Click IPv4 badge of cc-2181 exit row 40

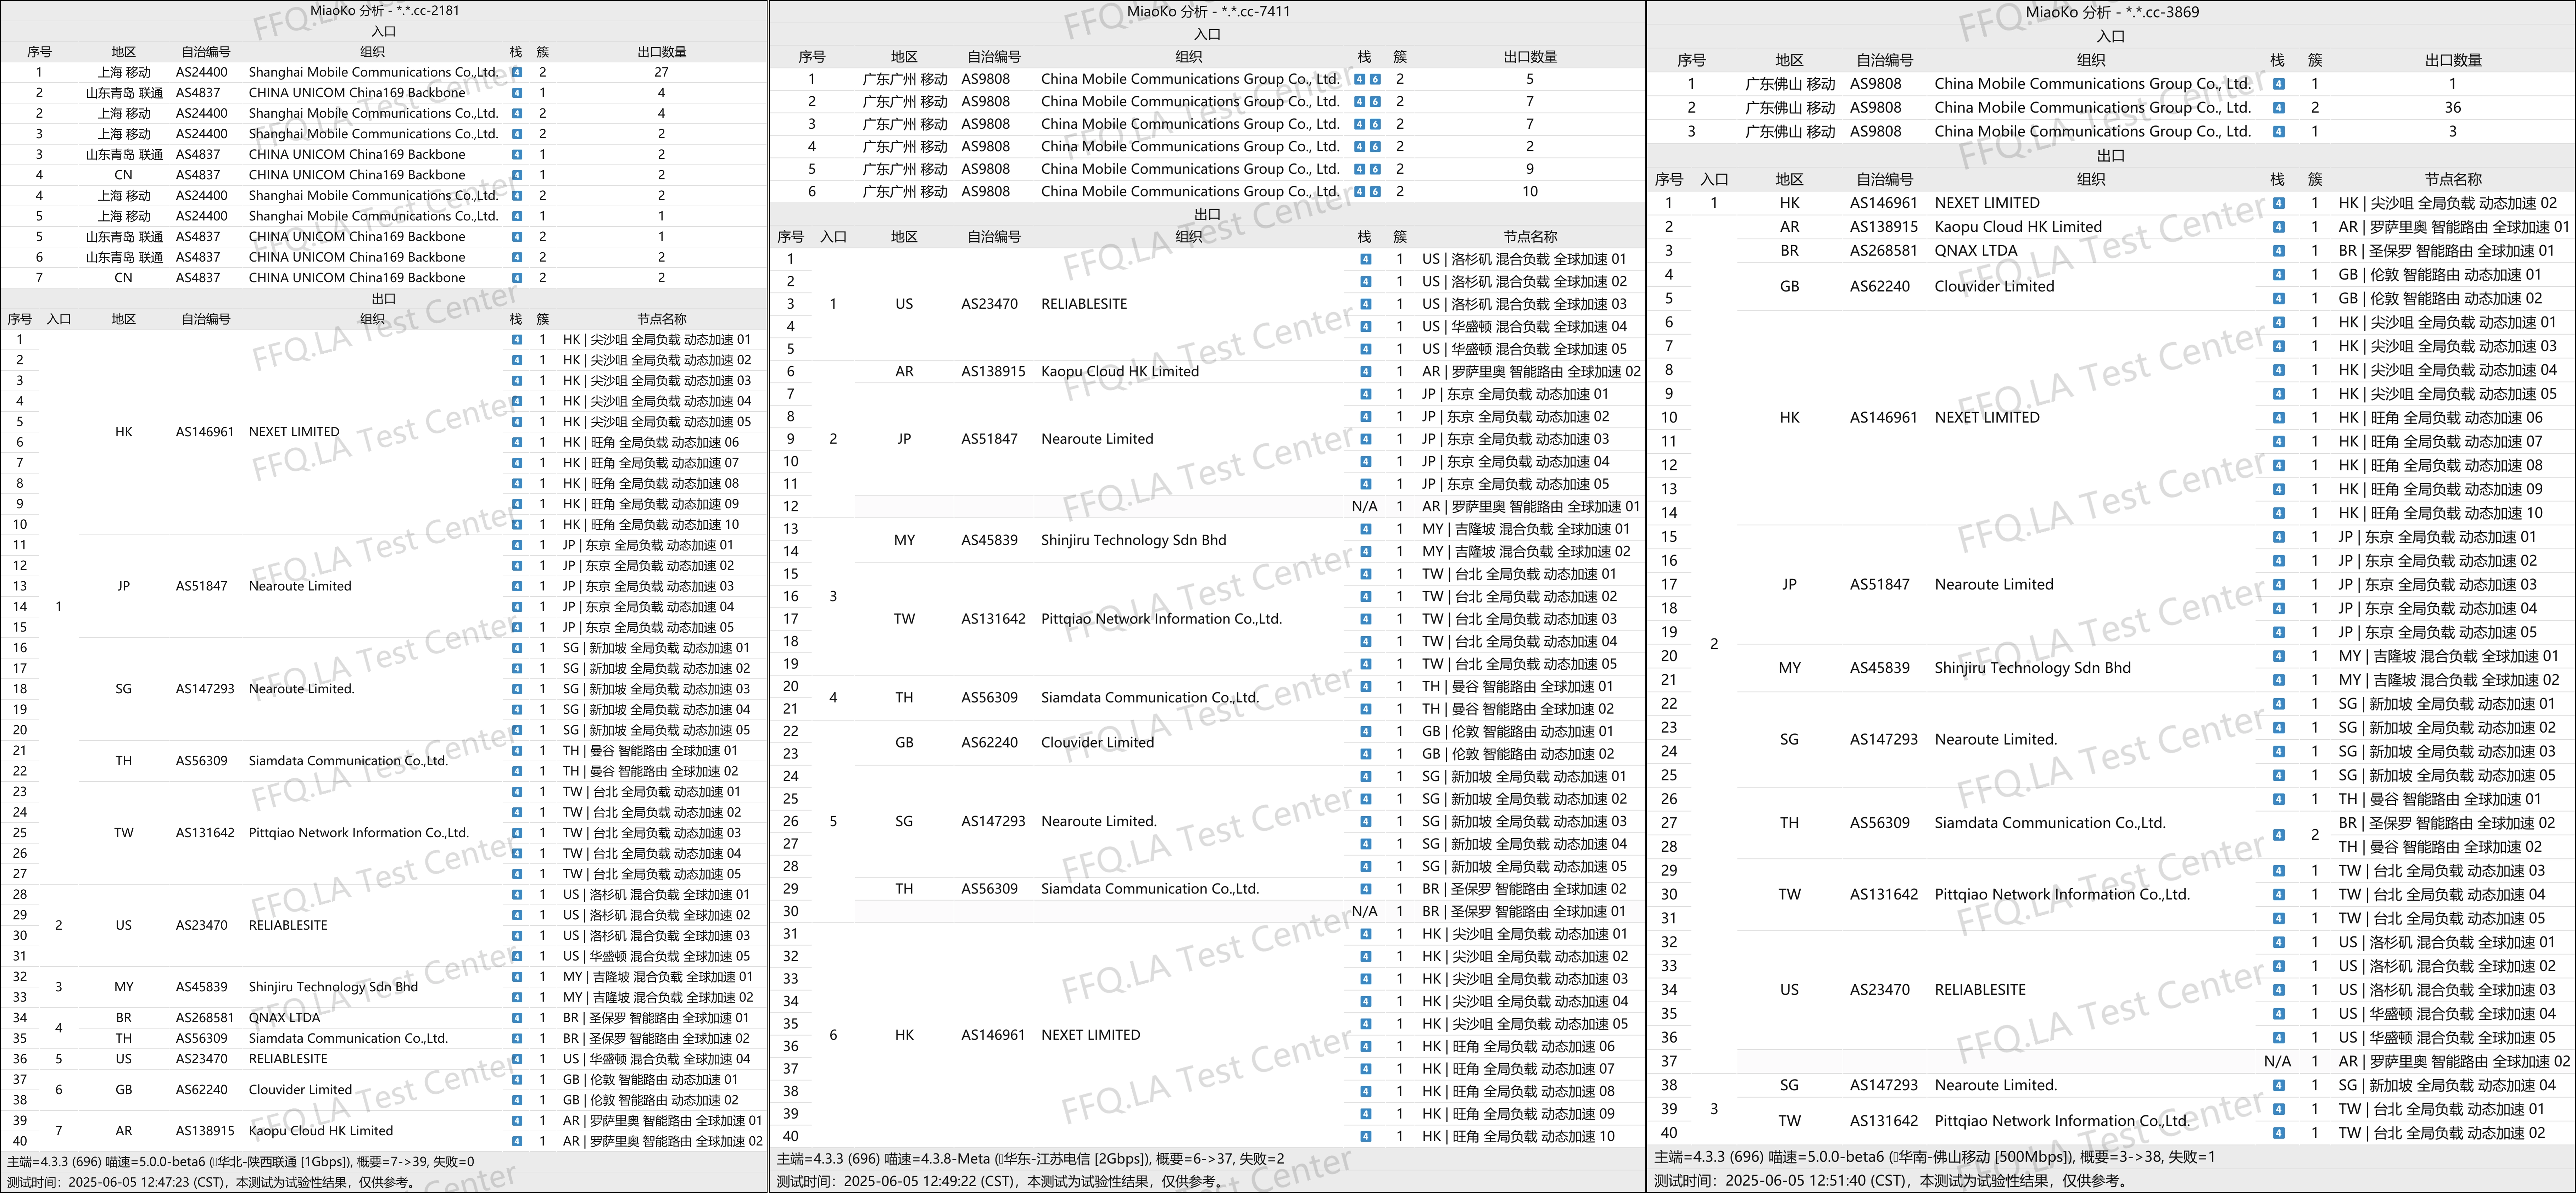pos(517,1141)
